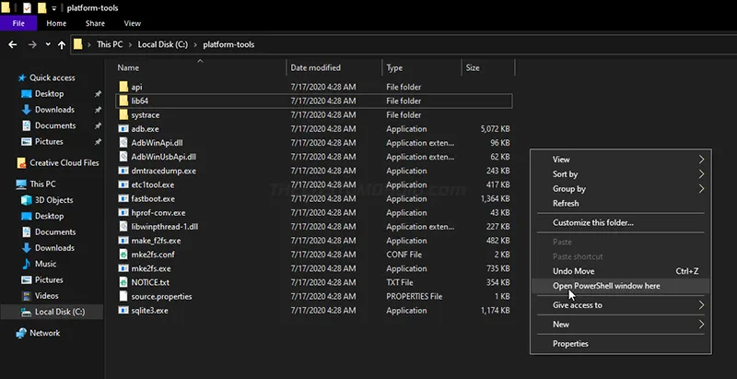
Task: Open the recent locations dropdown arrow
Action: 48,44
